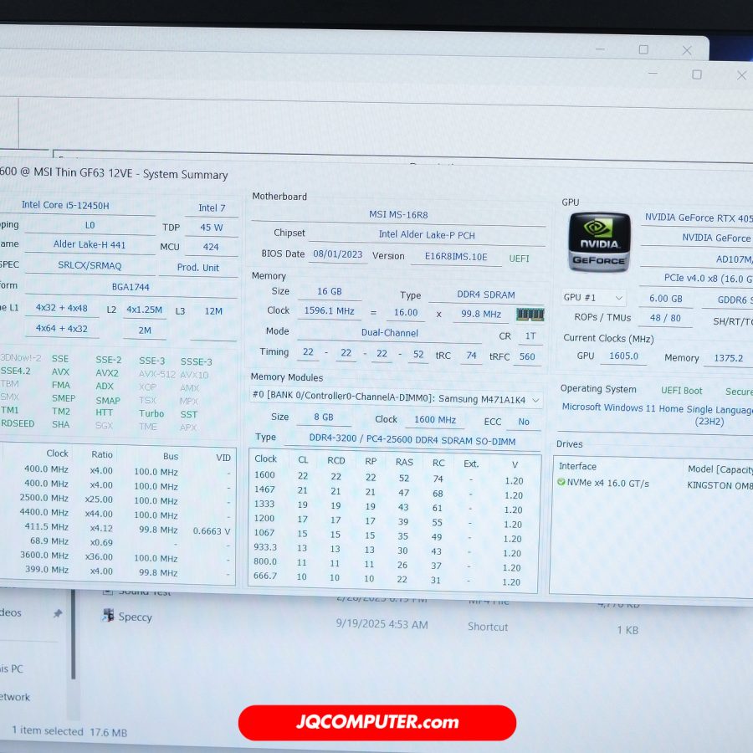Select the DDR4 SDRAM memory type

point(485,295)
